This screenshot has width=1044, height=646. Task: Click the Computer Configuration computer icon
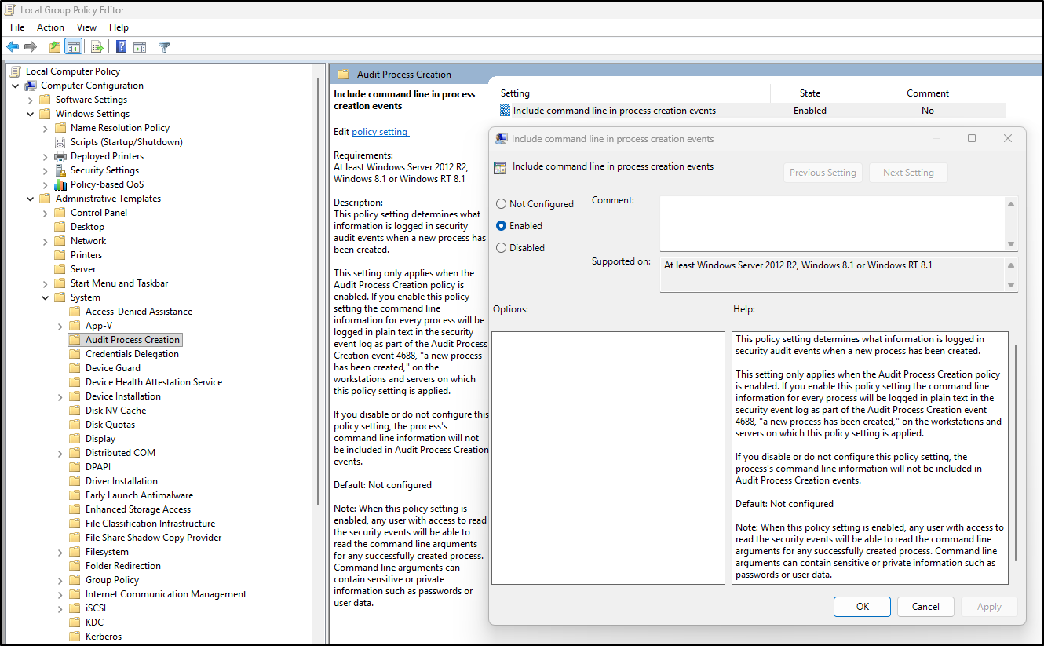[x=31, y=86]
